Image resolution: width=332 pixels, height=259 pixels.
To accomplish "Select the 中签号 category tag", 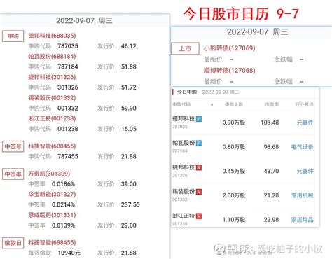I will pyautogui.click(x=13, y=146).
